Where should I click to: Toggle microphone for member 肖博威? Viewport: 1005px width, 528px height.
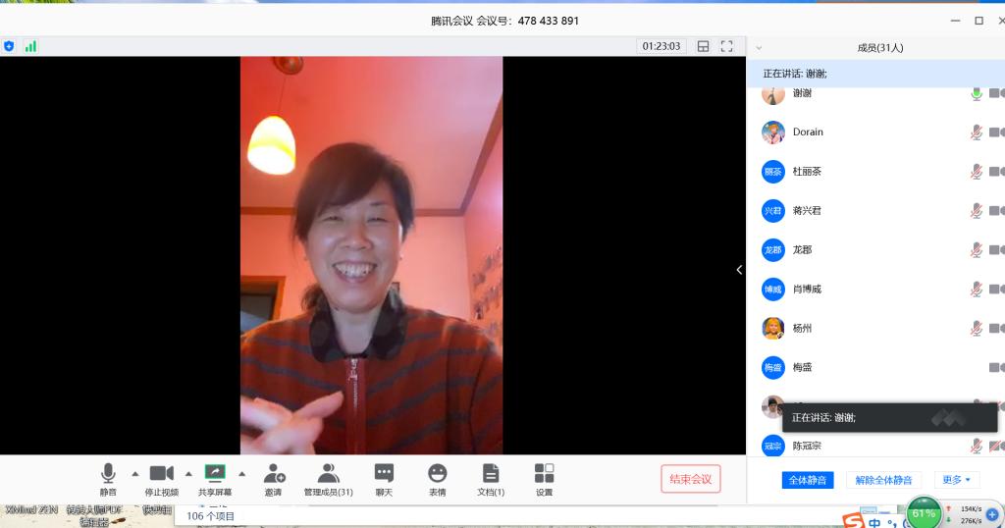coord(976,290)
